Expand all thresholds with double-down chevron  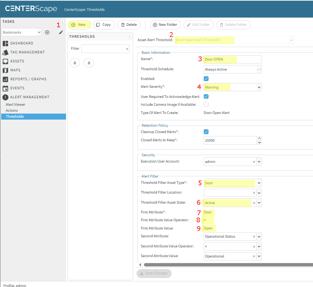click(75, 63)
